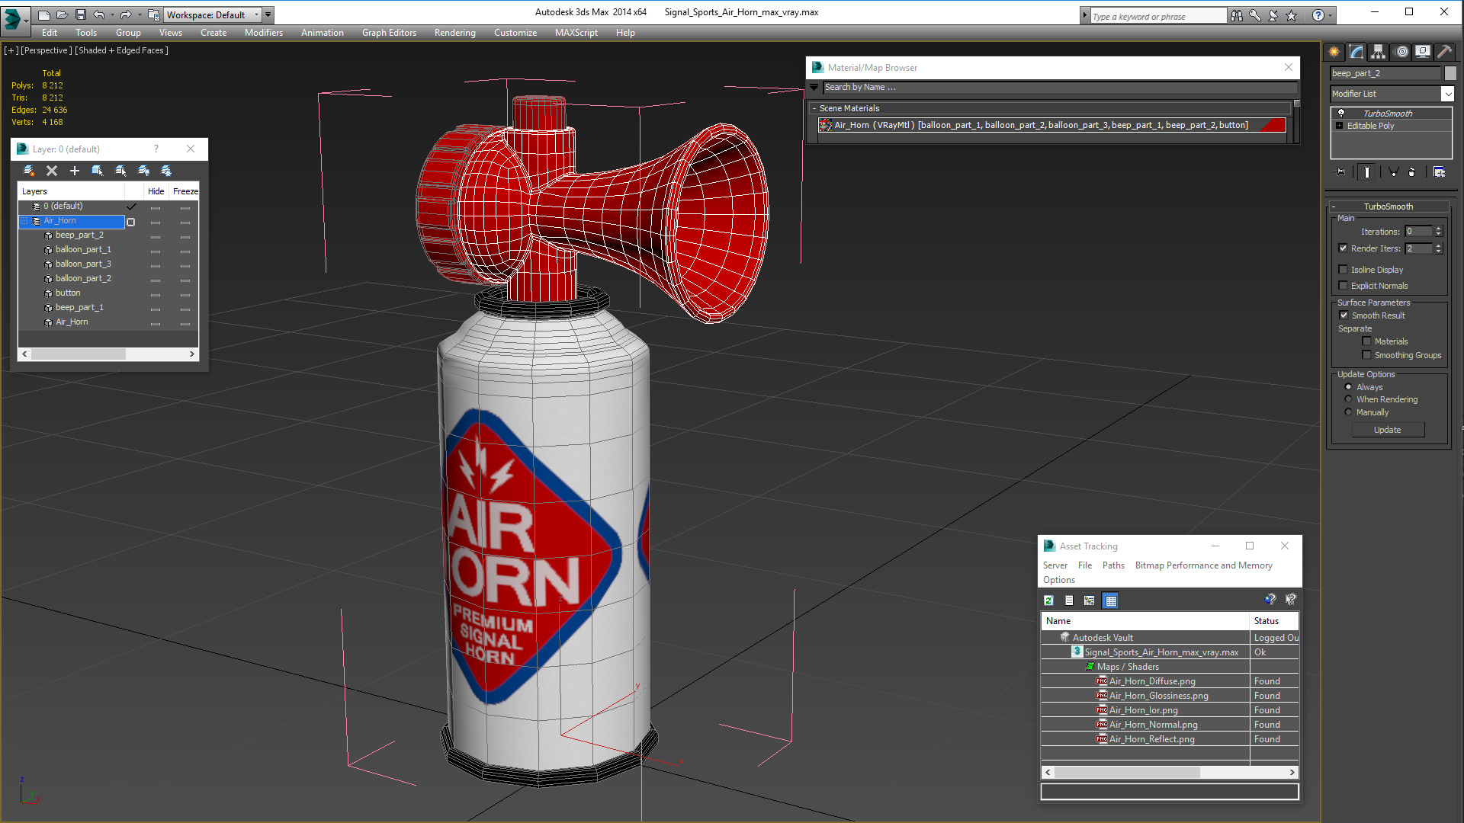Enable Isoline Display checkbox
The height and width of the screenshot is (823, 1464).
click(x=1344, y=270)
